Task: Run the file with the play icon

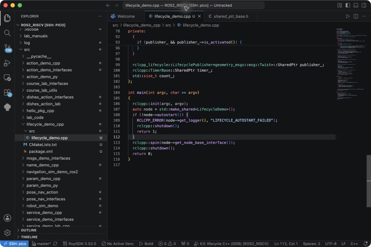Action: [348, 16]
